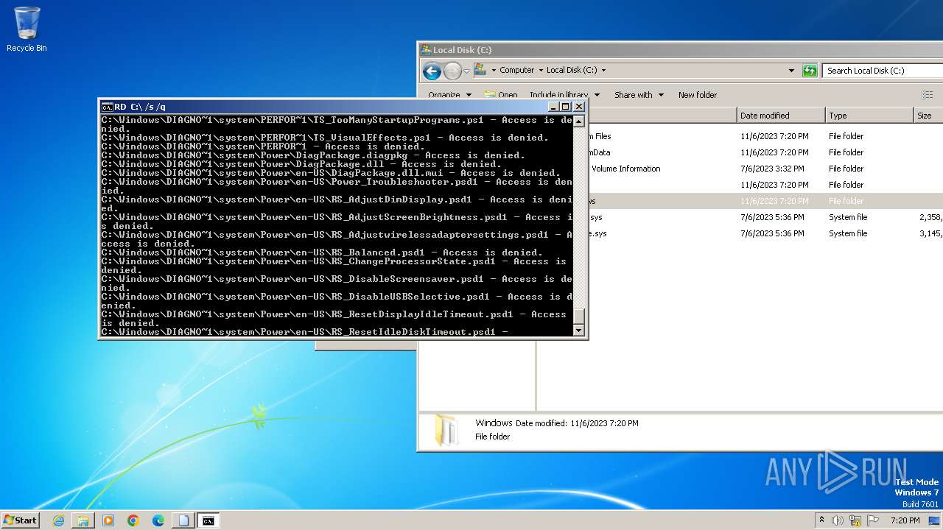The height and width of the screenshot is (530, 943).
Task: Launch Google Chrome from taskbar
Action: (133, 520)
